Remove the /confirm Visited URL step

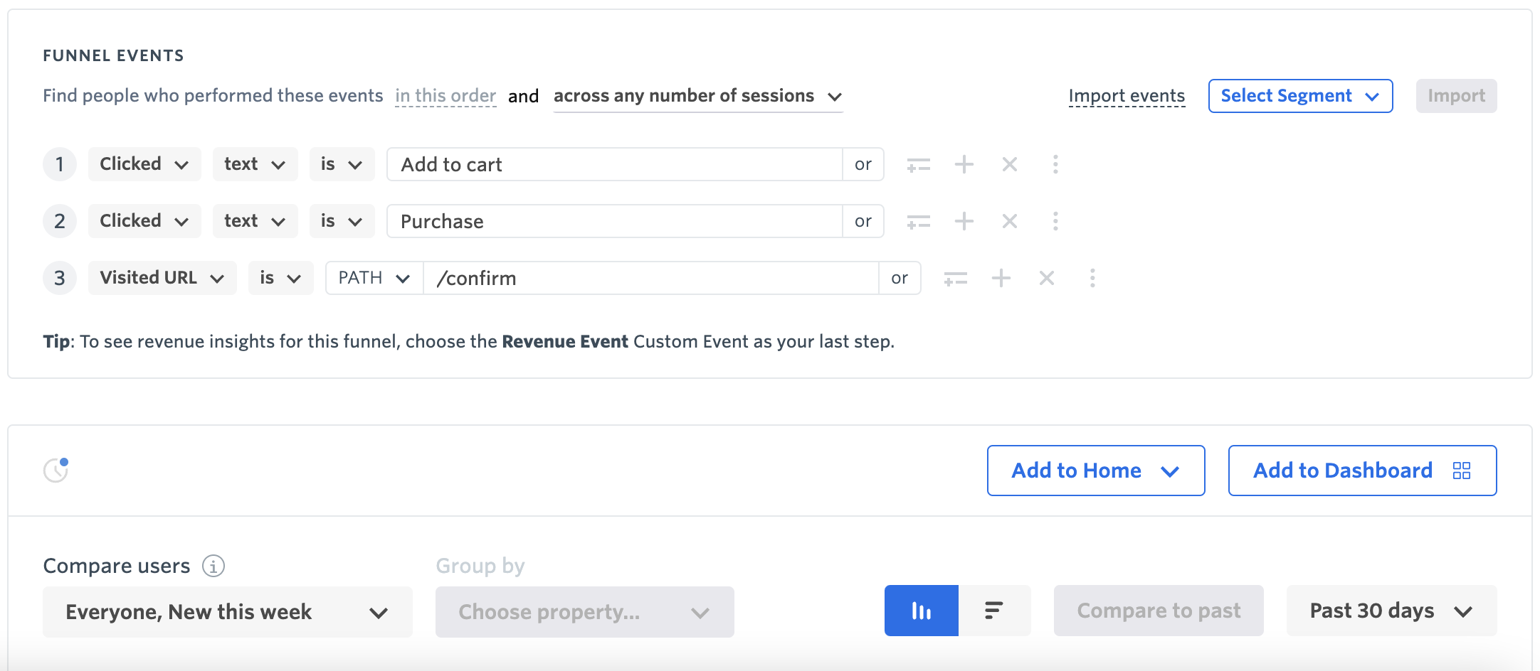[1046, 278]
